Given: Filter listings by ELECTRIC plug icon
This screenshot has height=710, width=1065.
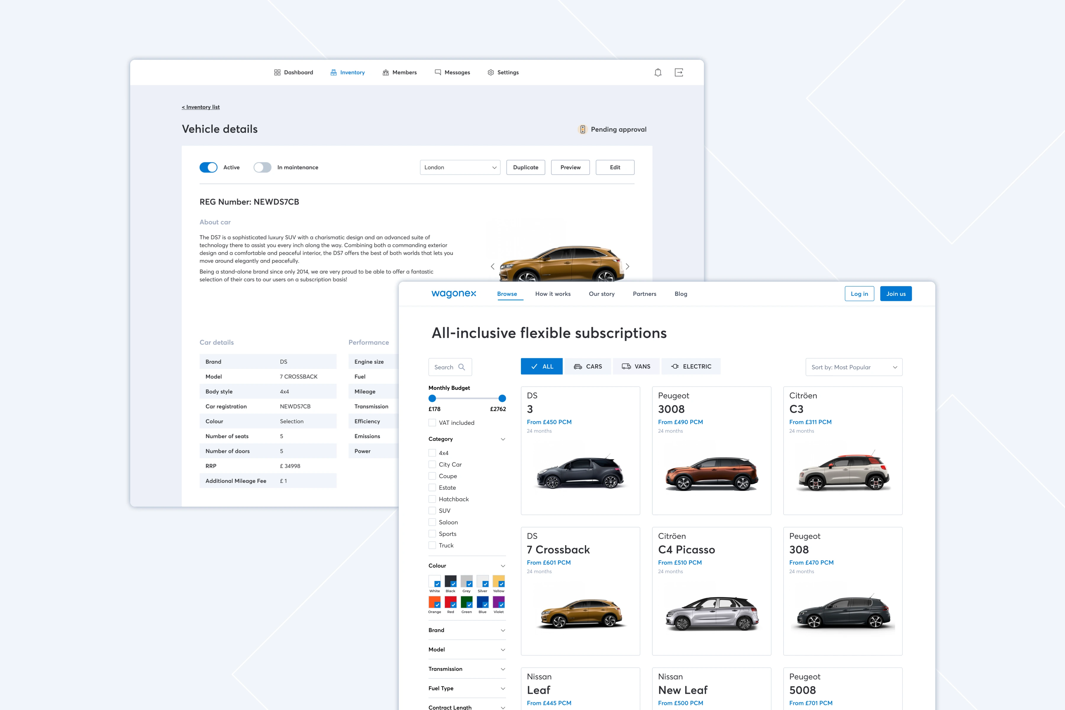Looking at the screenshot, I should point(675,366).
